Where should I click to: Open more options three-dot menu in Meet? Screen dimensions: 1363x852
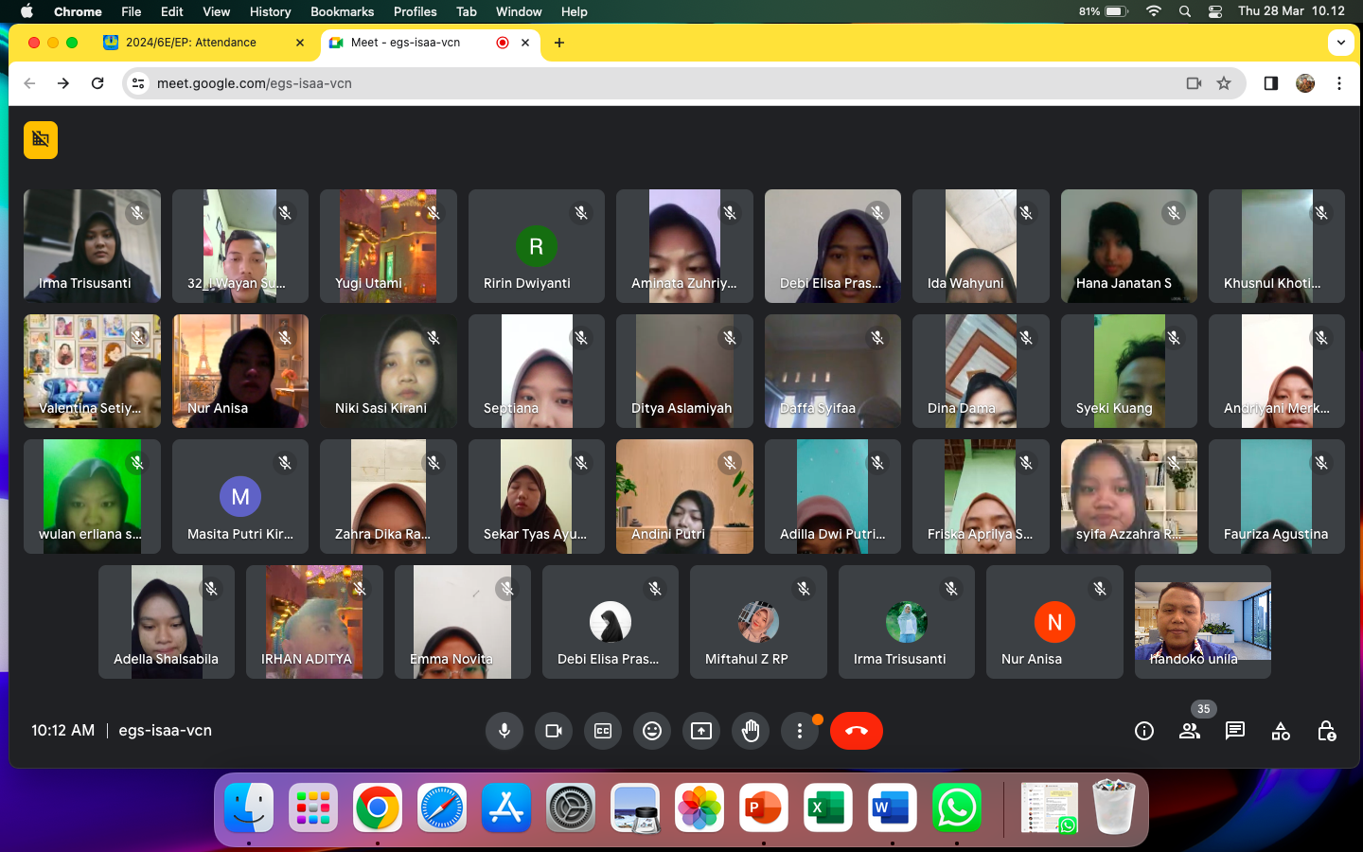[800, 731]
